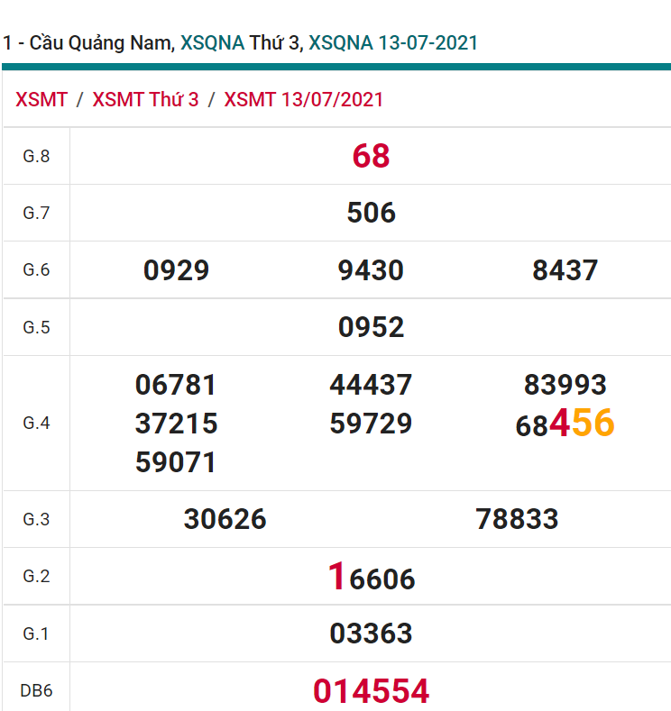Viewport: 671px width, 711px height.
Task: Select the G.7 result 506
Action: click(371, 213)
